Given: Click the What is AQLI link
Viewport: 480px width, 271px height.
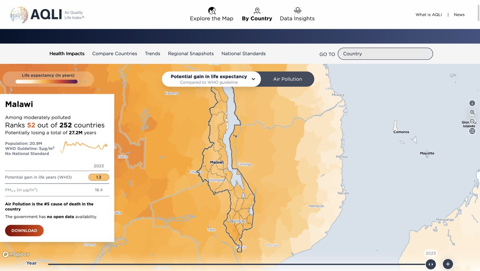Looking at the screenshot, I should click(428, 14).
